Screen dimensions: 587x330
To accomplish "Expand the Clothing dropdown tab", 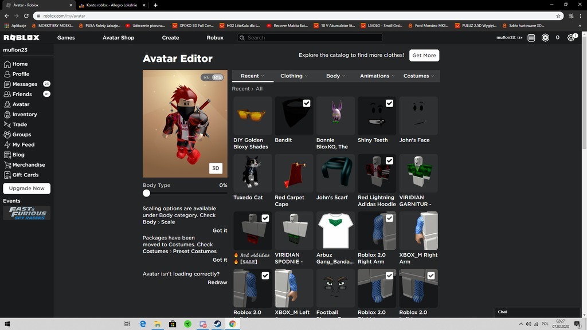I will [x=294, y=76].
